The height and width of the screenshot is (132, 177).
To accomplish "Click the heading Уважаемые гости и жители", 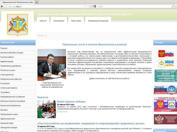I will pyautogui.click(x=94, y=45).
